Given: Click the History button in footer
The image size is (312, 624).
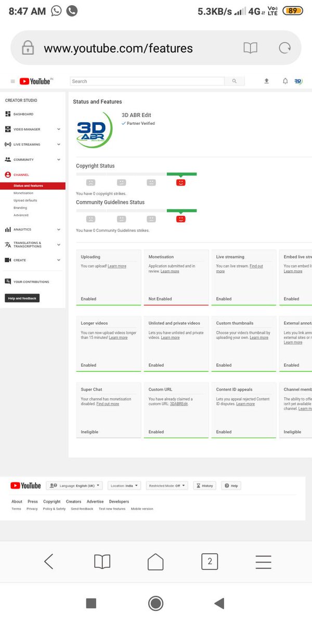Looking at the screenshot, I should pos(204,486).
